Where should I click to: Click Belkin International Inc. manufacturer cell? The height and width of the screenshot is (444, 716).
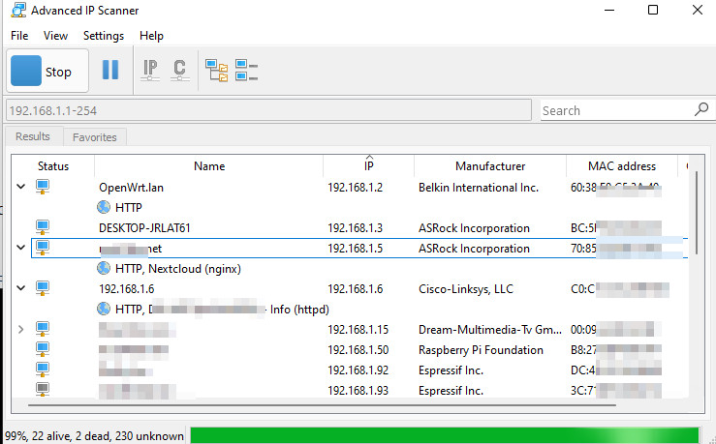pyautogui.click(x=479, y=188)
